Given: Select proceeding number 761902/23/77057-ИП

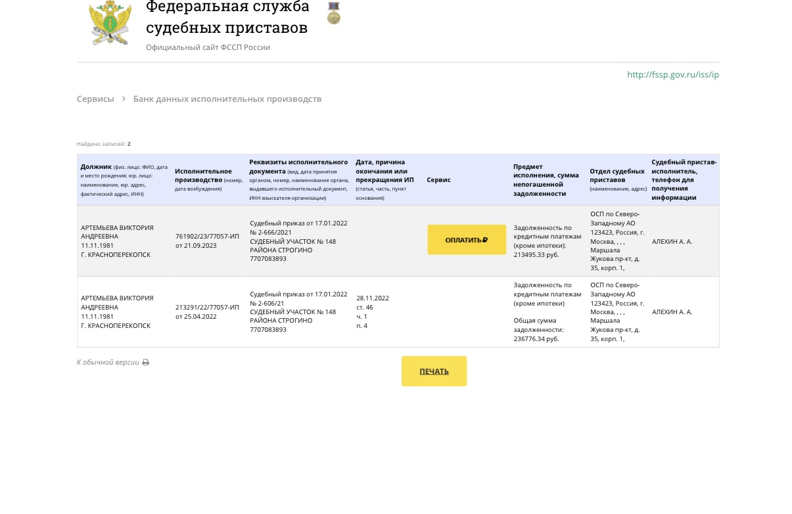Looking at the screenshot, I should point(207,237).
